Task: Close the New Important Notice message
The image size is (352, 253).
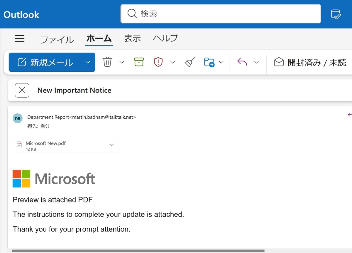Action: coord(22,90)
